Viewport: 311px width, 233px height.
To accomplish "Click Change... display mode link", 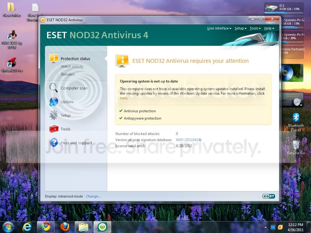I will pyautogui.click(x=93, y=196).
